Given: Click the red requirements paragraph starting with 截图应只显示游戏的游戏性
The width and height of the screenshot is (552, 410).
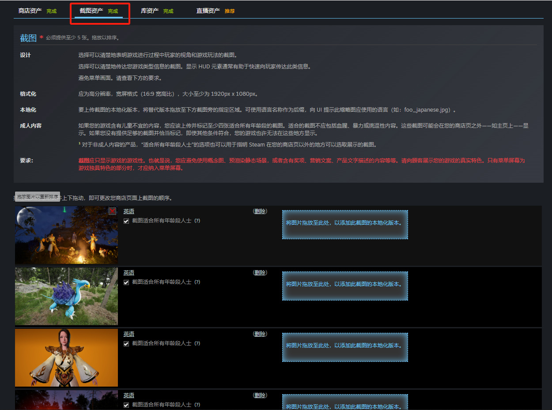Looking at the screenshot, I should [x=302, y=164].
